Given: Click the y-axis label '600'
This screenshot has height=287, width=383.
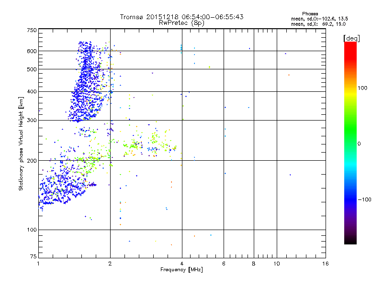Looking at the screenshot, I should tap(32, 51).
